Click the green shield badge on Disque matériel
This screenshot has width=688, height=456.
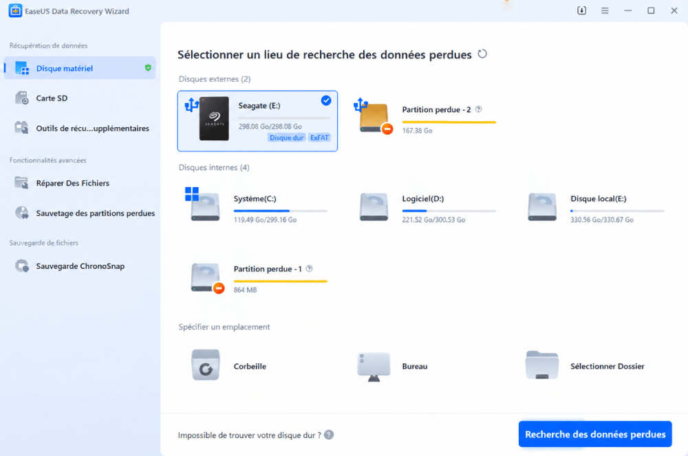(148, 67)
